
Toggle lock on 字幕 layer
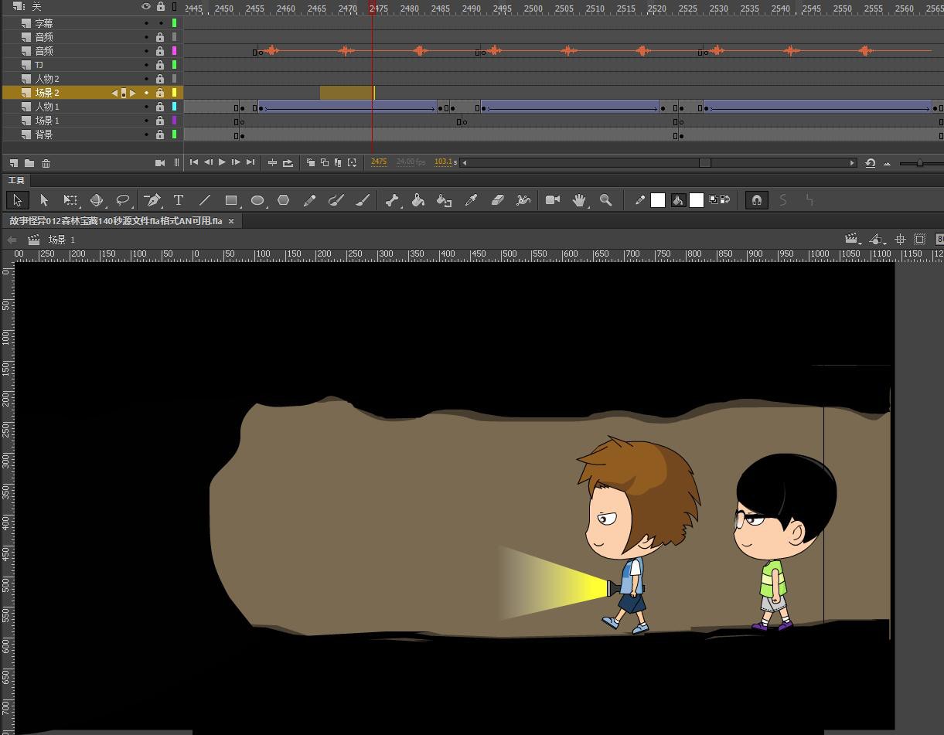tap(160, 23)
